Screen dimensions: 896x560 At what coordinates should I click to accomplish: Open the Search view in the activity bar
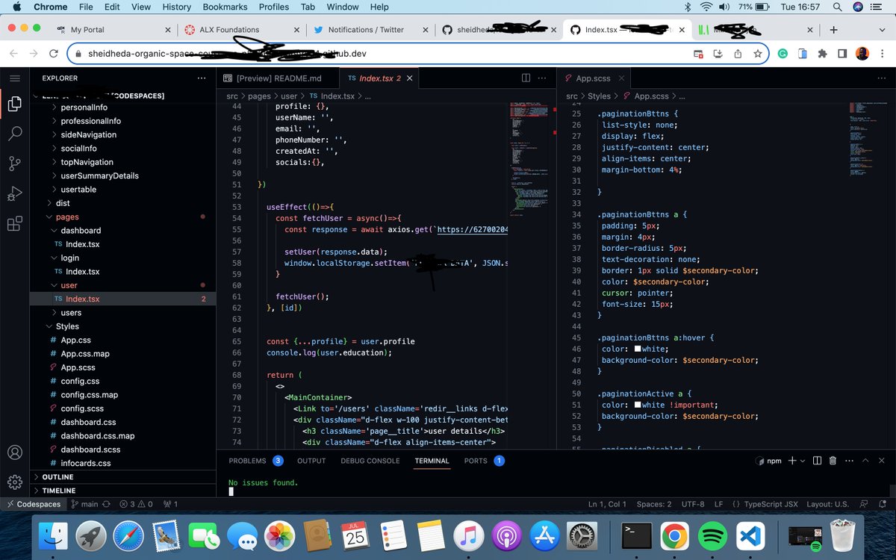click(x=14, y=134)
